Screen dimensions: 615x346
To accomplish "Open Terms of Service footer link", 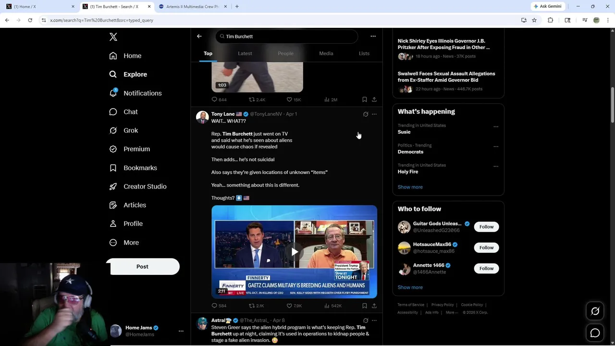I will click(411, 305).
